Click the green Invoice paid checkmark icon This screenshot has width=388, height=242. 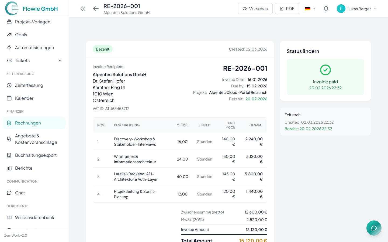(325, 70)
